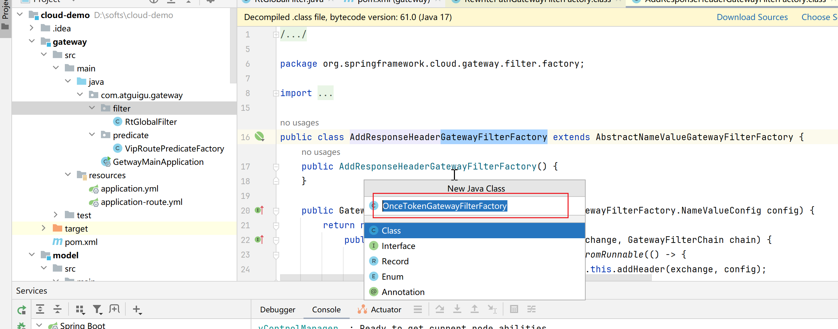This screenshot has height=329, width=838.
Task: Click 'no usages' hint above line 16
Action: pos(300,122)
